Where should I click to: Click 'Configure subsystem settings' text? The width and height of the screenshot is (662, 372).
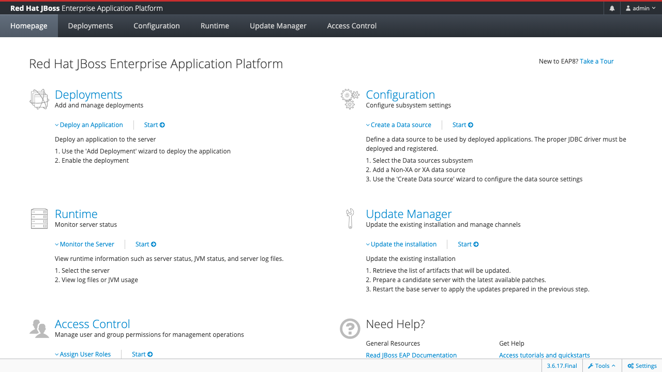pyautogui.click(x=408, y=105)
